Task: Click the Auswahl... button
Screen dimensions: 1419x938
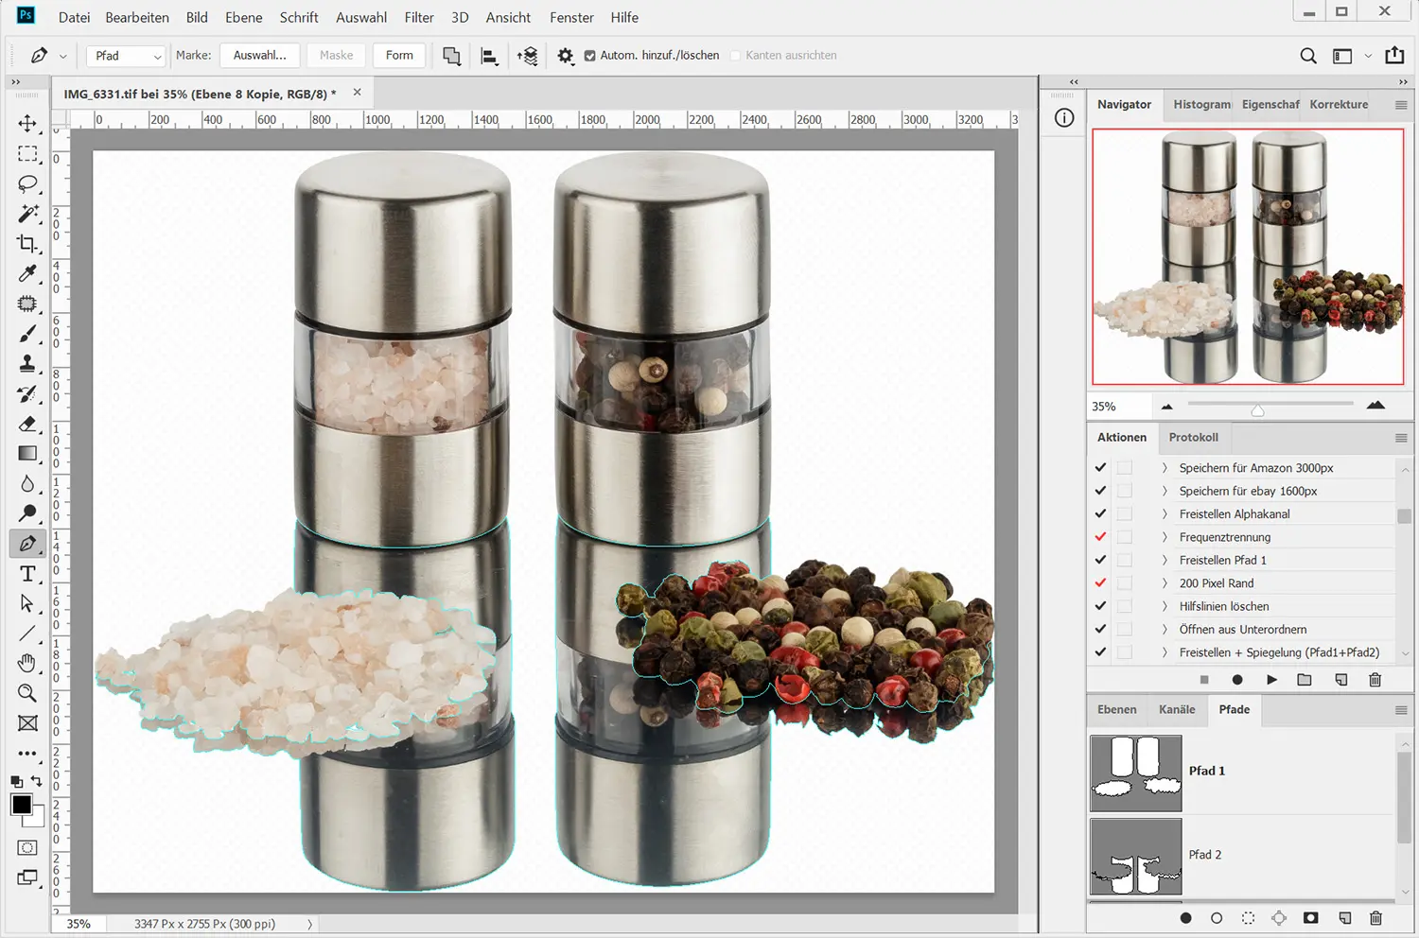Action: [259, 56]
